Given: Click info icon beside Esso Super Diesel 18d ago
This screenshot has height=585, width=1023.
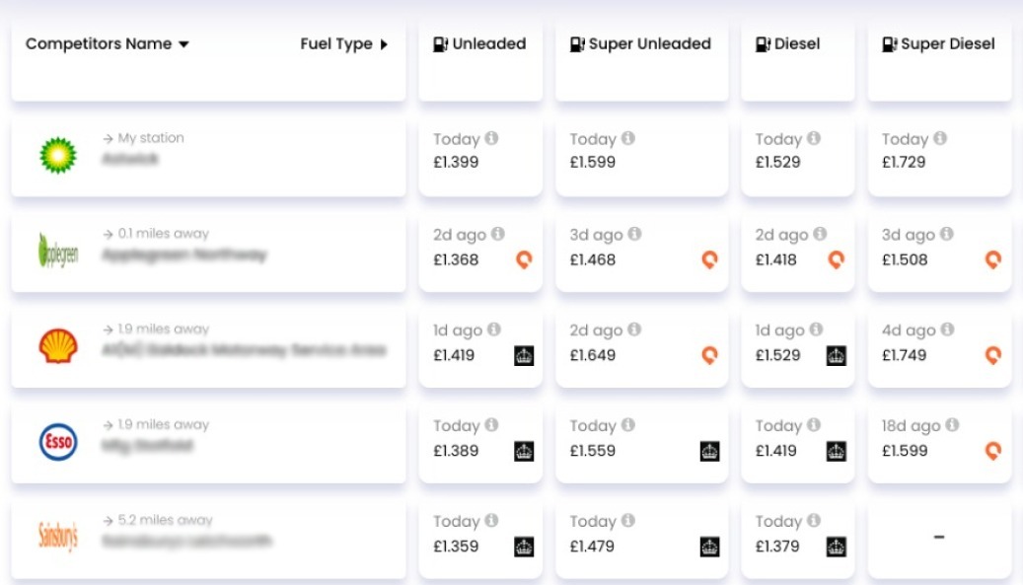Looking at the screenshot, I should 952,425.
